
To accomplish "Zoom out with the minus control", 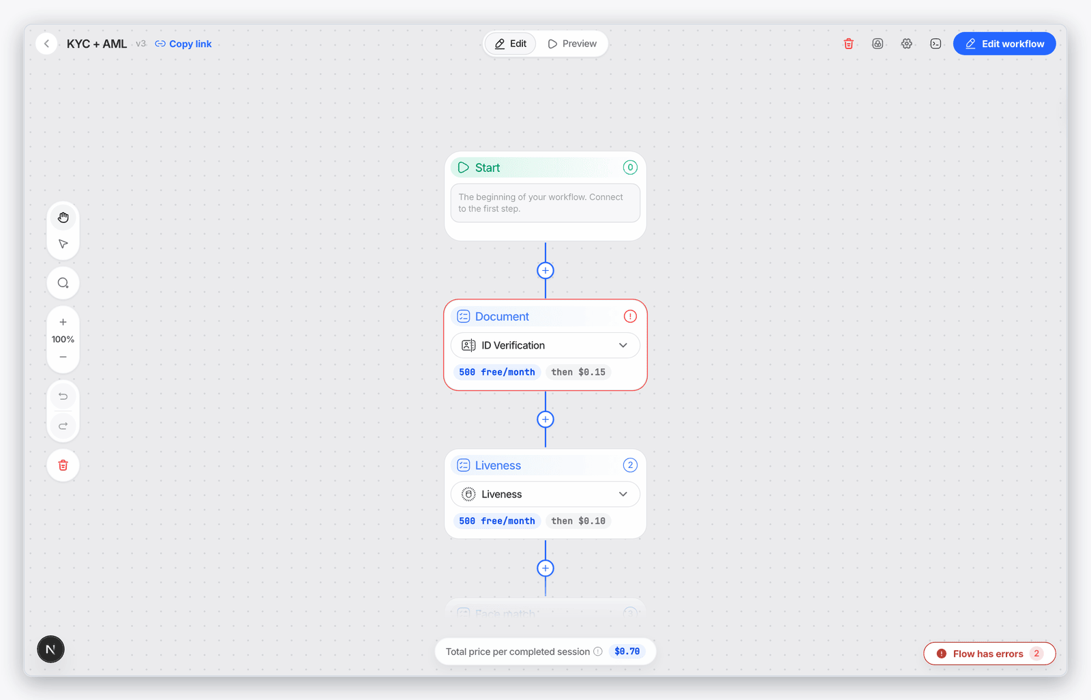I will (x=63, y=357).
